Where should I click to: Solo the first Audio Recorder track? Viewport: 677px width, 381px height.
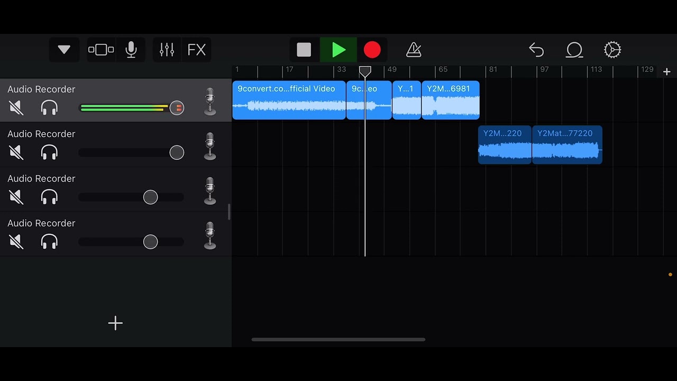pos(49,108)
